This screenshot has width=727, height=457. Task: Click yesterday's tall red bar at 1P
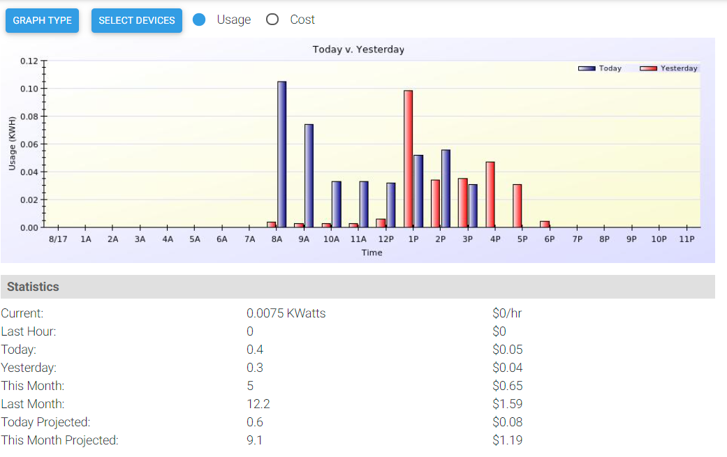408,158
